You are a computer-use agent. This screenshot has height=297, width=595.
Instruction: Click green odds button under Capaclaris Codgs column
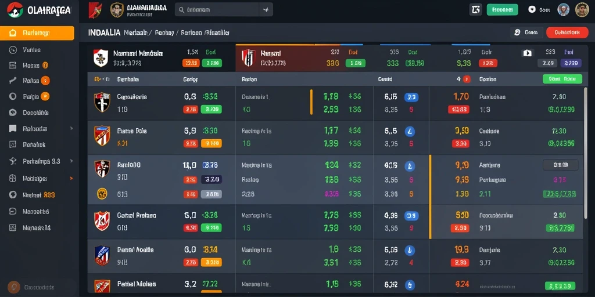[212, 110]
